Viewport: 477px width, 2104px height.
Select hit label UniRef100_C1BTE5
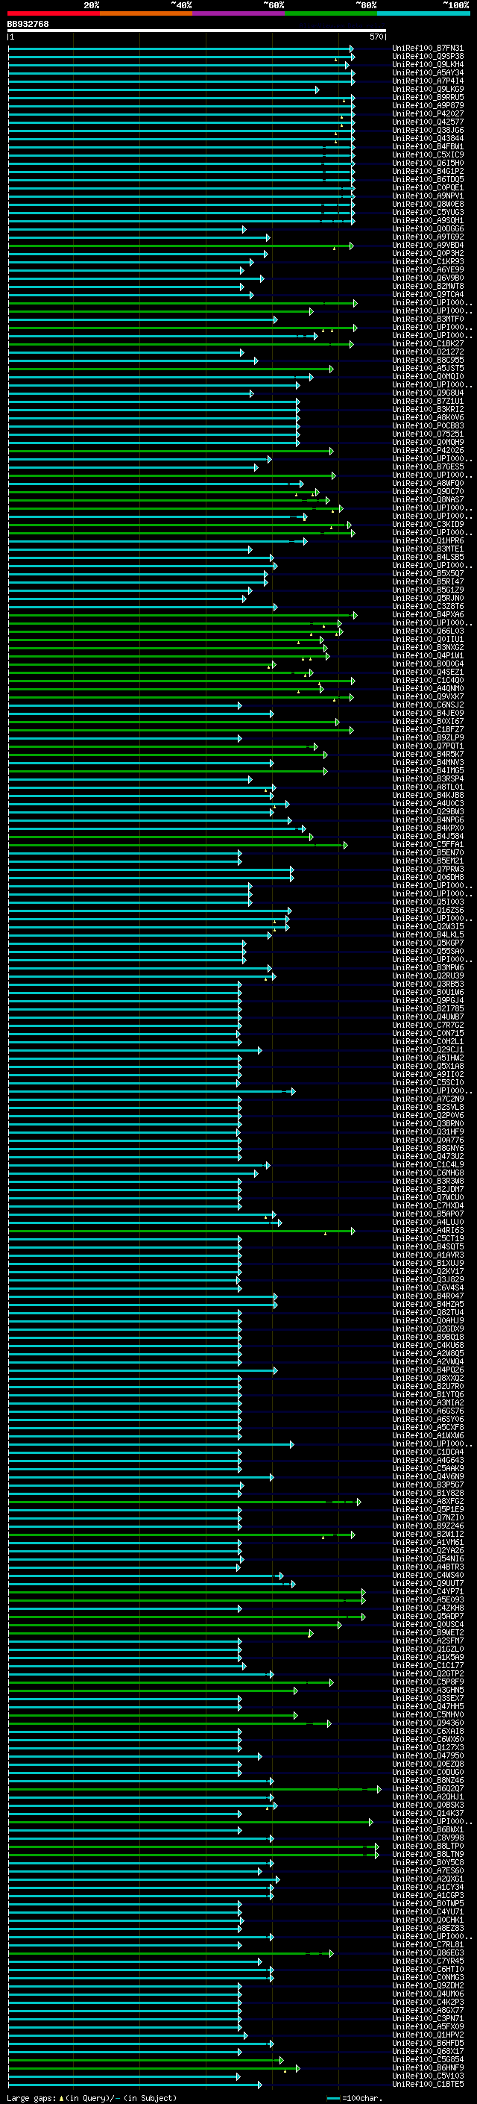pos(428,2085)
